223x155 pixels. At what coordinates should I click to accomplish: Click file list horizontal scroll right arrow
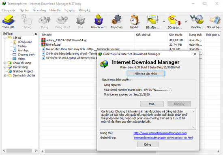coord(218,151)
